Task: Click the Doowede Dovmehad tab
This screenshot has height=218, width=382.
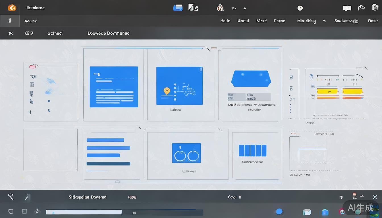Action: tap(109, 33)
